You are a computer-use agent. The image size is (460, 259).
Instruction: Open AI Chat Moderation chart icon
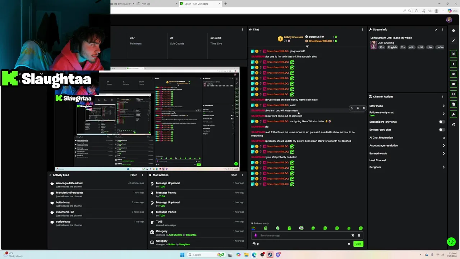(443, 138)
